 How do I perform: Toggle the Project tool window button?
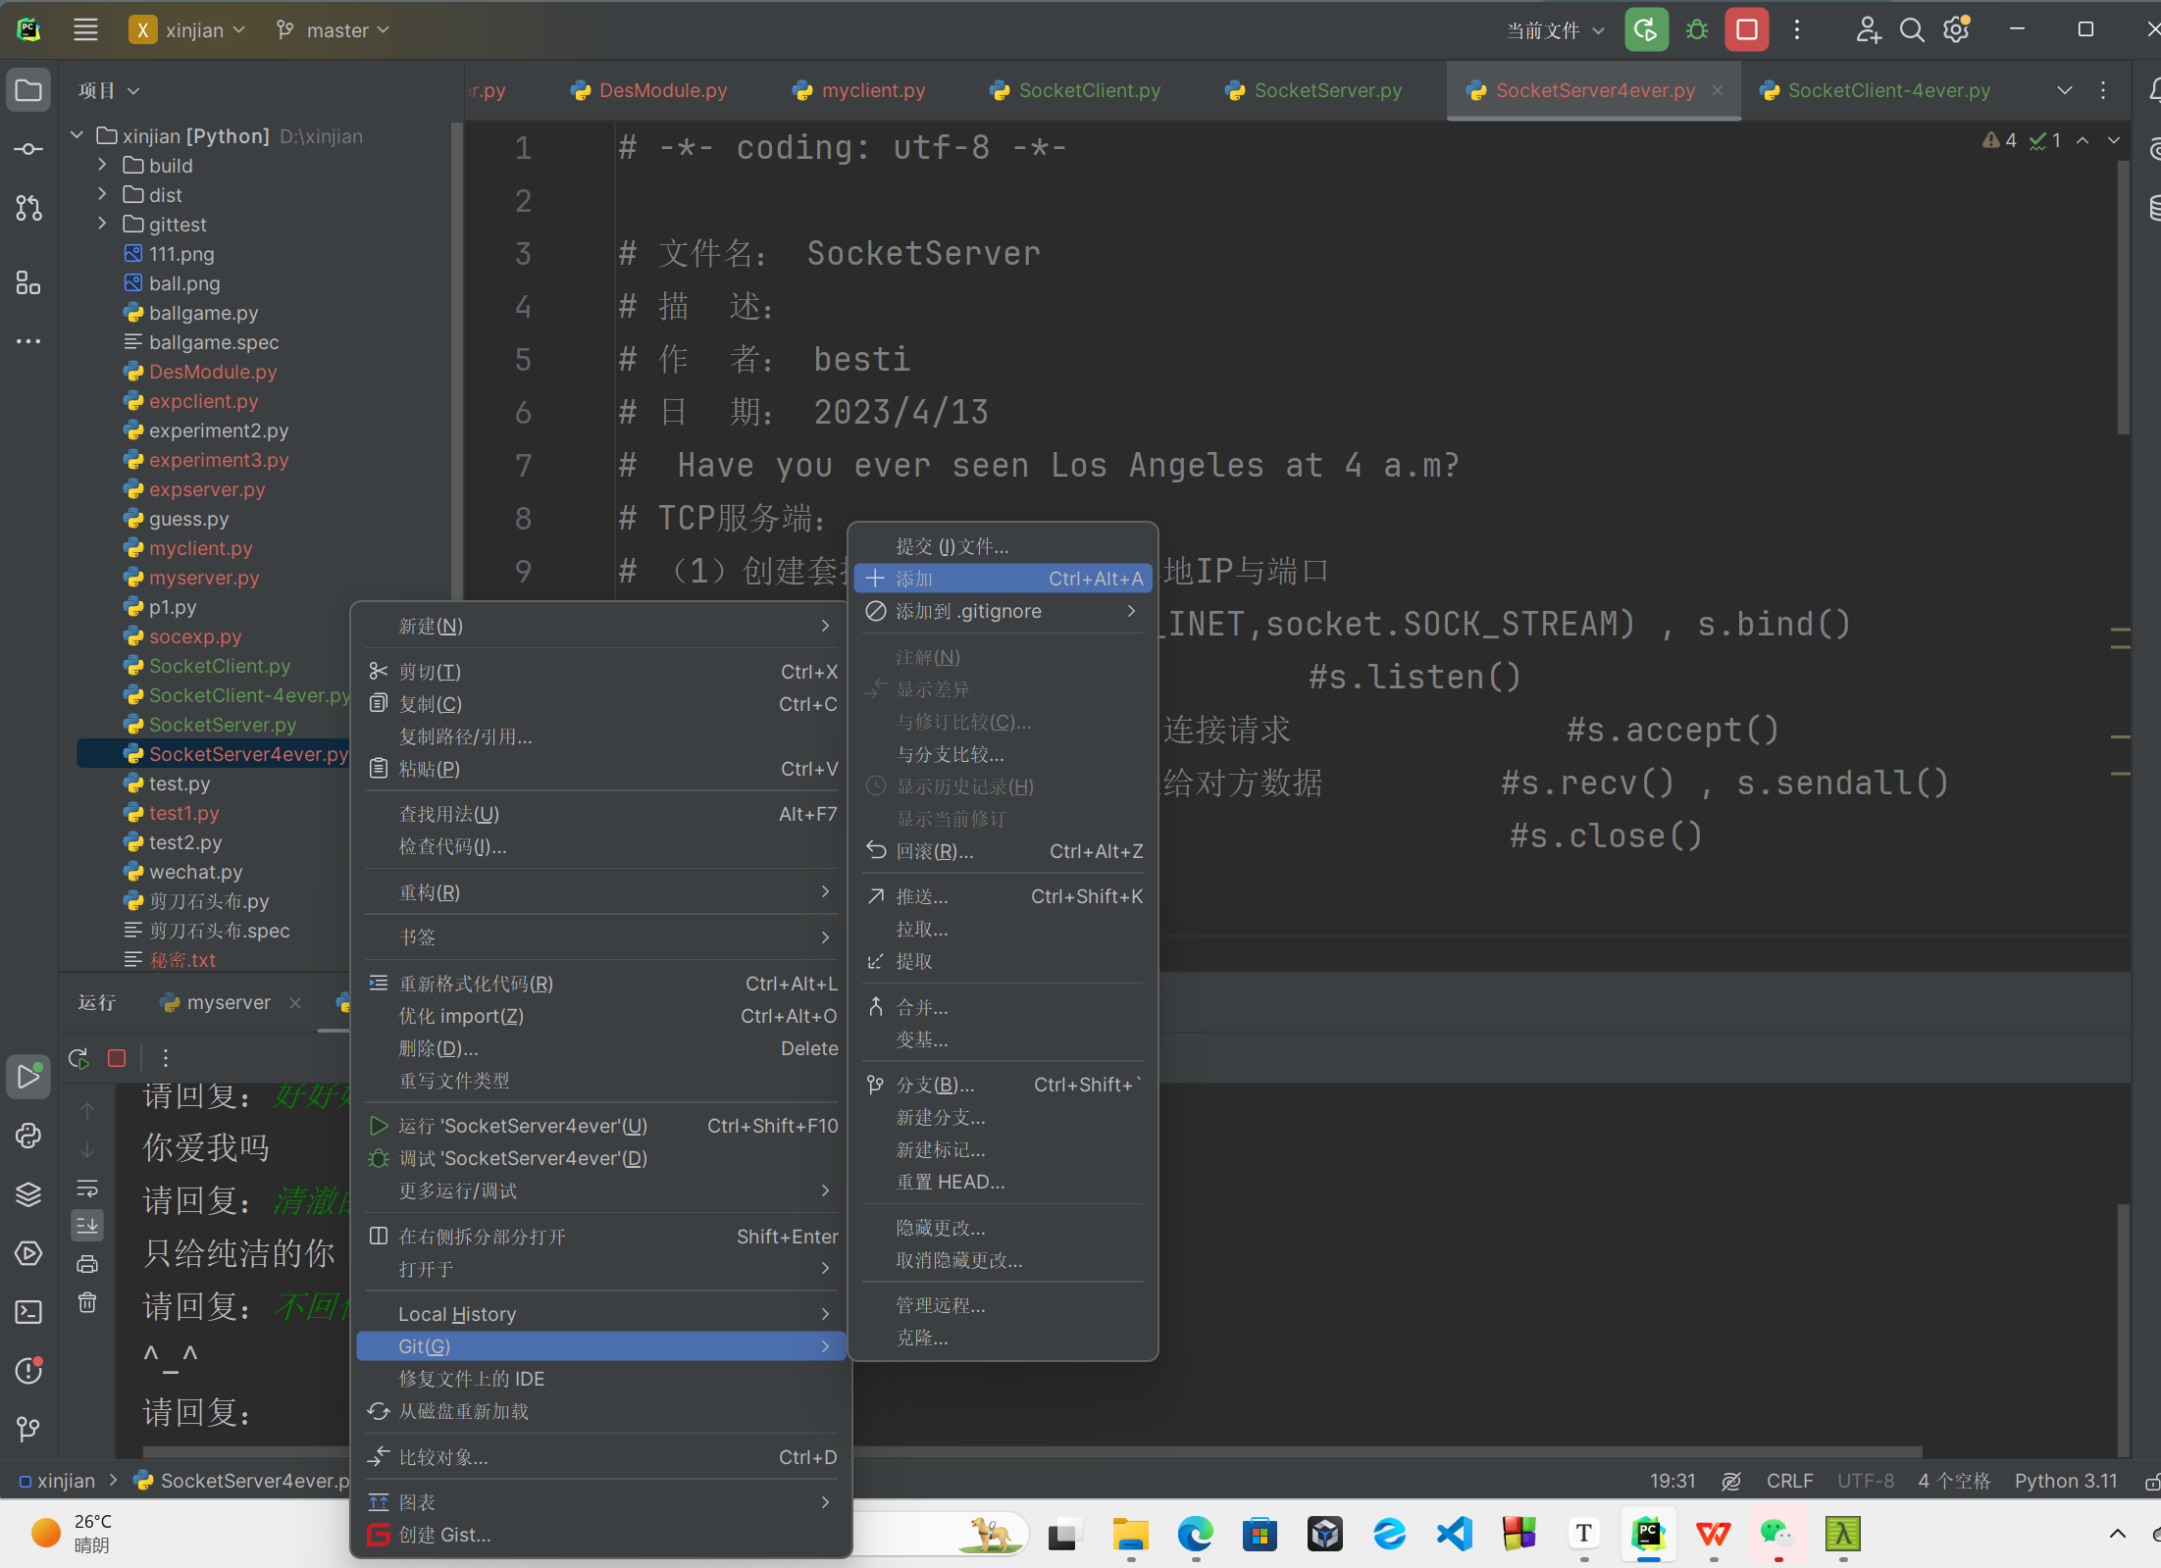click(x=28, y=90)
